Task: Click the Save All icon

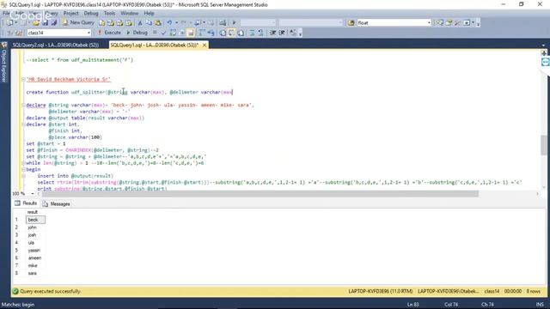Action: coord(54,23)
